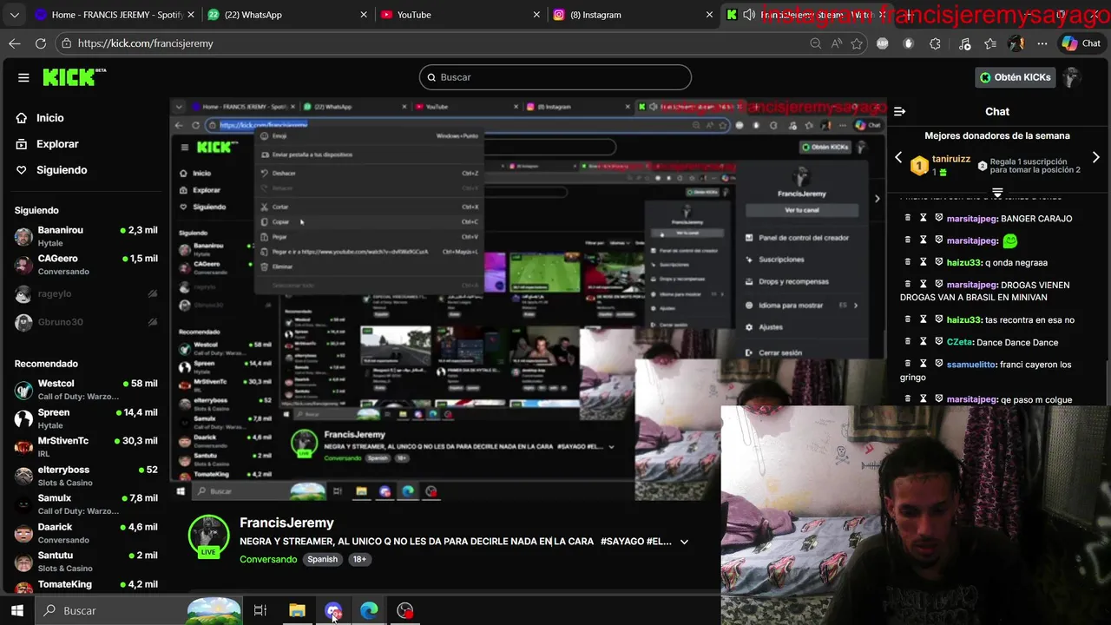Image resolution: width=1111 pixels, height=625 pixels.
Task: Open FrancisJeremy channel name link
Action: click(x=286, y=523)
